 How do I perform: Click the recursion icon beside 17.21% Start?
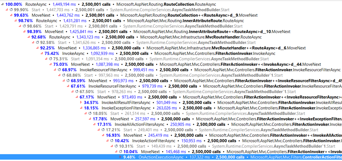point(103,130)
